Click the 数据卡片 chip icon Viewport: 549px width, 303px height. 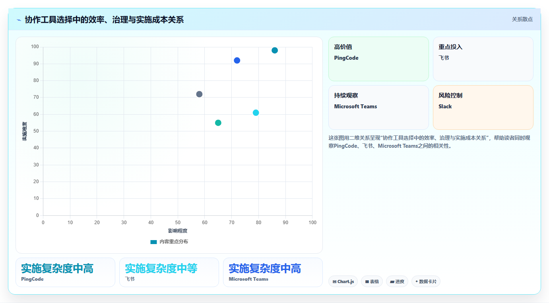pos(417,281)
